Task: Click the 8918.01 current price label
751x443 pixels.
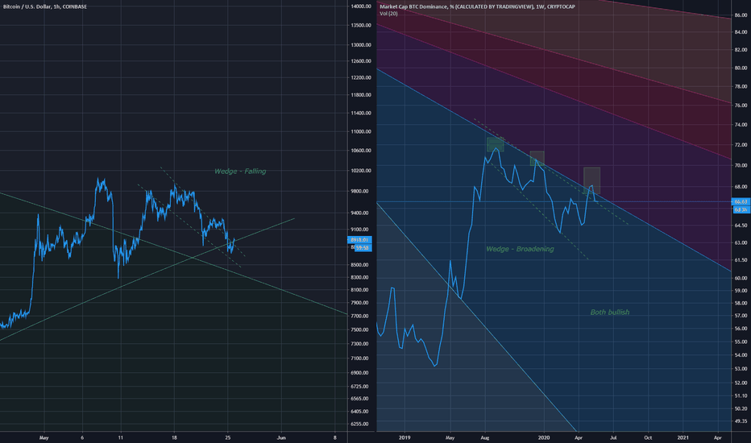Action: pyautogui.click(x=359, y=239)
